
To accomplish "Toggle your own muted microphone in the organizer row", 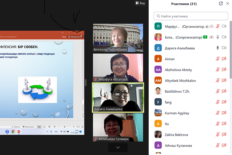I will 218,26.
